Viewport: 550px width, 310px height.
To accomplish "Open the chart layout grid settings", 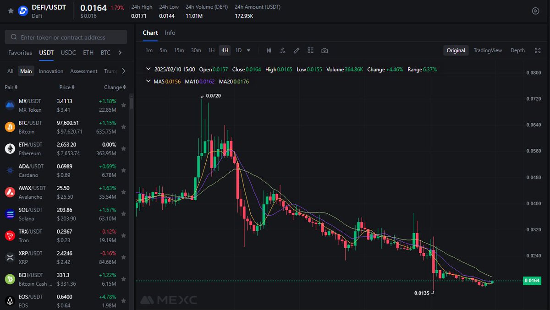I will (x=310, y=50).
